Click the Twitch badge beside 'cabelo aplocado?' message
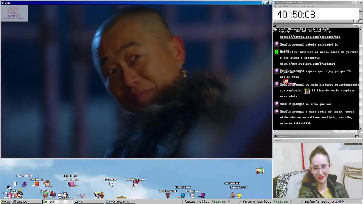Screen dimensions: 363x204 [x=277, y=44]
